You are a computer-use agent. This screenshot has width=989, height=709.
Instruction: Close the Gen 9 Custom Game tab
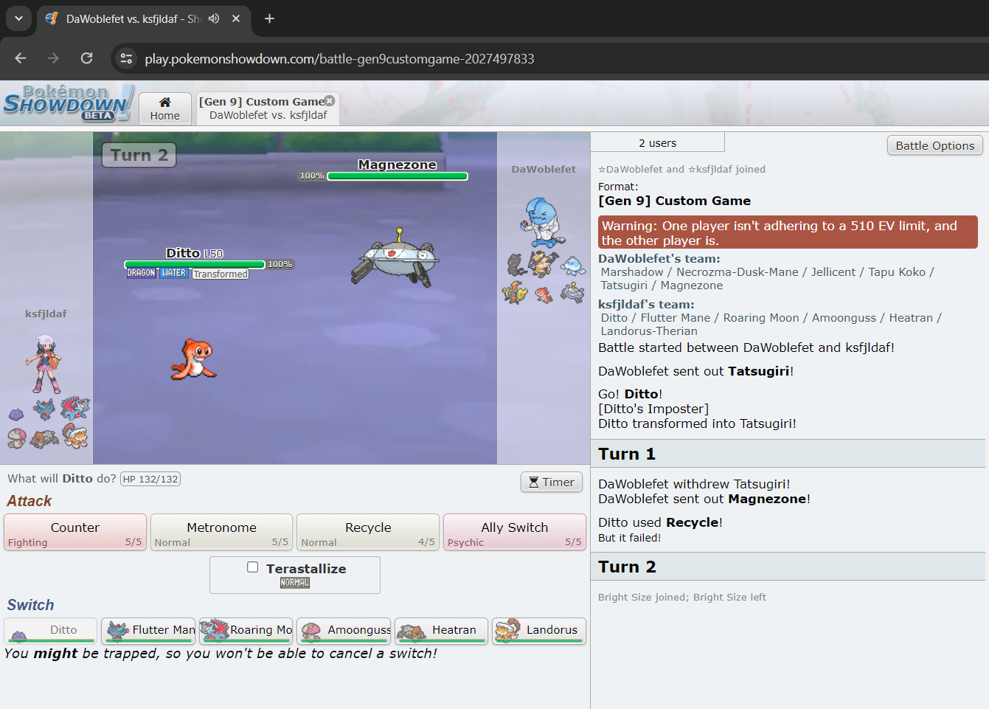pos(330,101)
